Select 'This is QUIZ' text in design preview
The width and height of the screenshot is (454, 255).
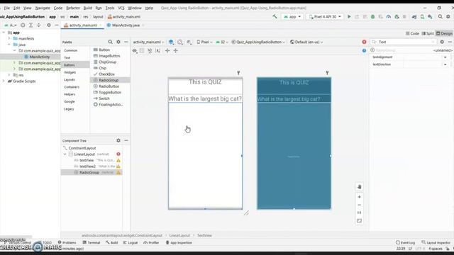coord(205,82)
